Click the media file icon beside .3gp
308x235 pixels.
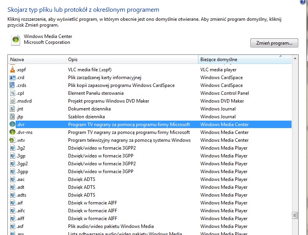13,156
